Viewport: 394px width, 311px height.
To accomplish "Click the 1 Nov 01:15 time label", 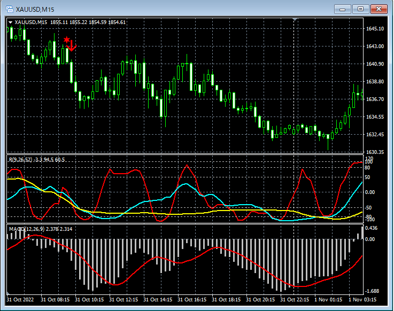I will click(x=328, y=300).
